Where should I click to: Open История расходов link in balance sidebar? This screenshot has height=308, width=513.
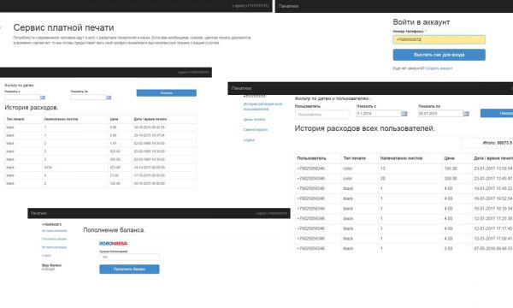55,247
